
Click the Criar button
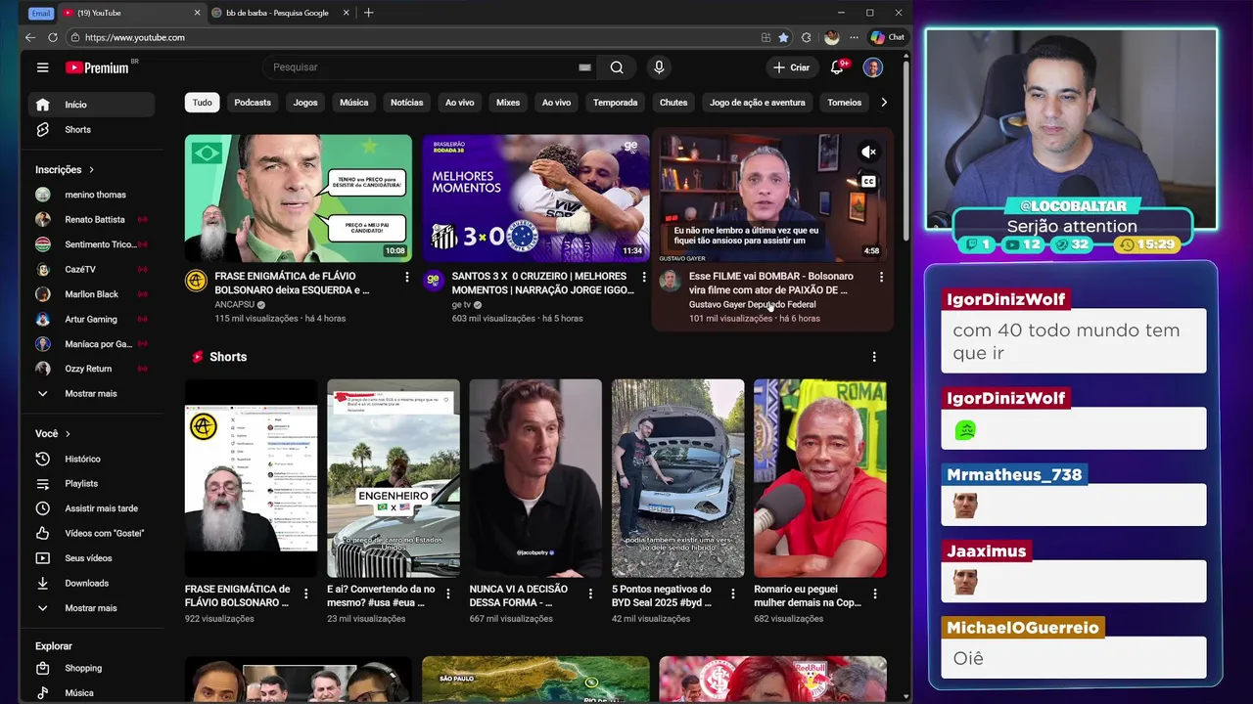pyautogui.click(x=791, y=67)
